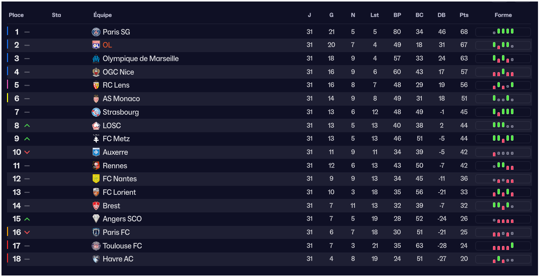Viewport: 539px width, 277px height.
Task: Click the OL club logo
Action: tap(96, 45)
